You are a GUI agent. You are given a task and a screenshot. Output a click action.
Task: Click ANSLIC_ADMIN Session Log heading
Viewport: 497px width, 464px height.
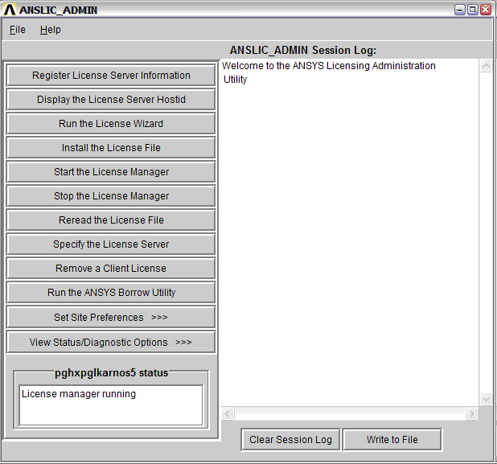click(x=302, y=50)
